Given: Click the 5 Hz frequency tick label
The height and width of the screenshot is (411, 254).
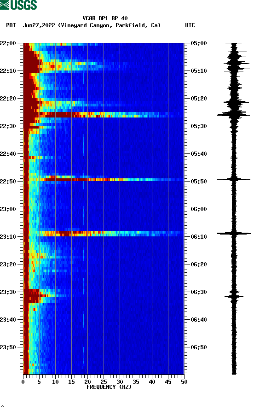Looking at the screenshot, I should pyautogui.click(x=39, y=382).
